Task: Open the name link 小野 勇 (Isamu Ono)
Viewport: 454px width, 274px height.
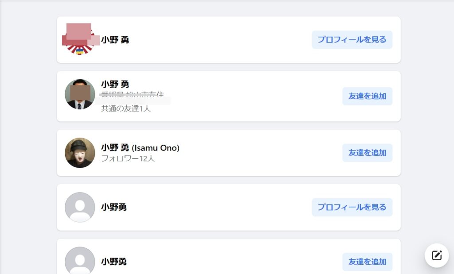Action: pyautogui.click(x=140, y=148)
